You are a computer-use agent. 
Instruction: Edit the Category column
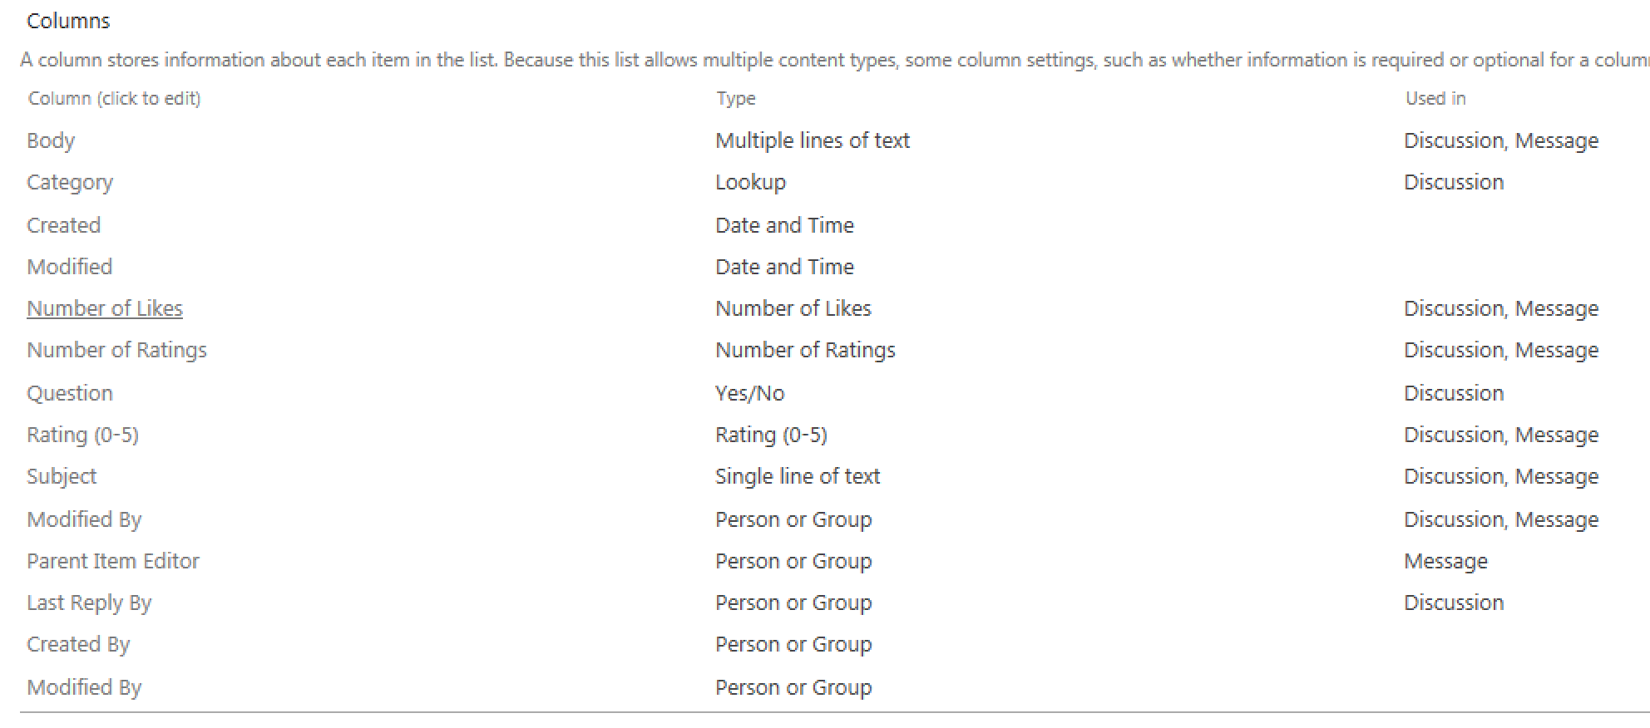(70, 182)
